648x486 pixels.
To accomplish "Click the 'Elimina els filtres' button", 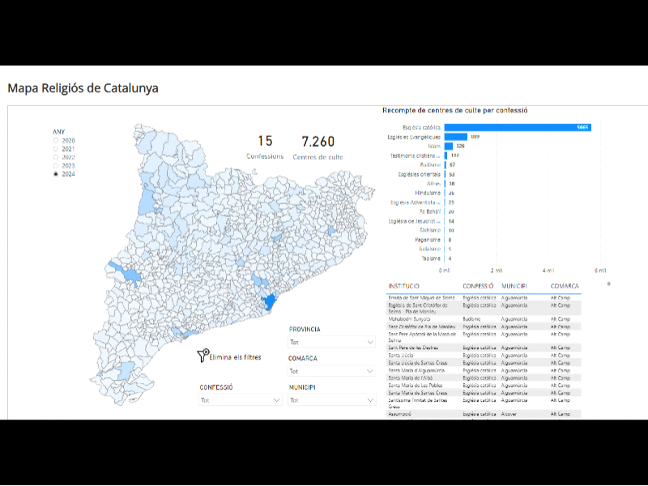I will pyautogui.click(x=235, y=357).
